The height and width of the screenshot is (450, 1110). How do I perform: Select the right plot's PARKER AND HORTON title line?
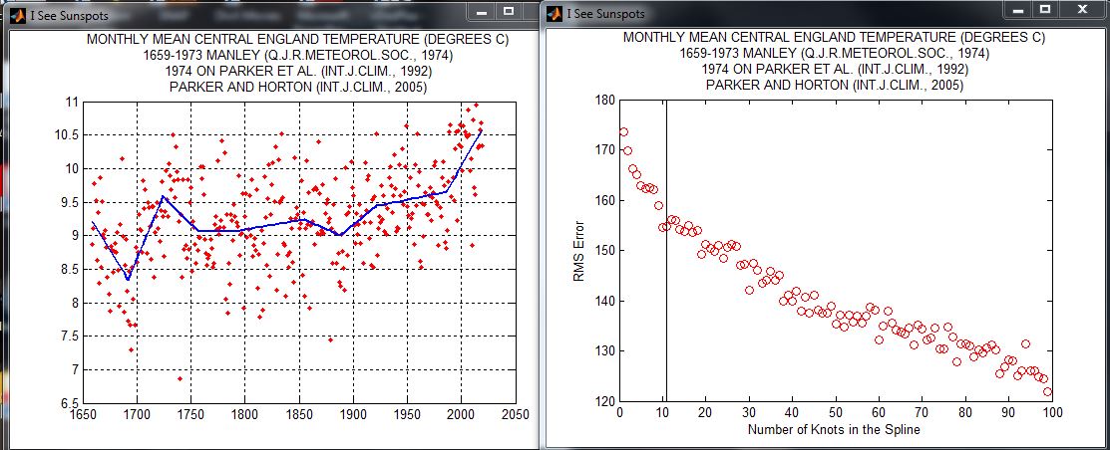(834, 87)
